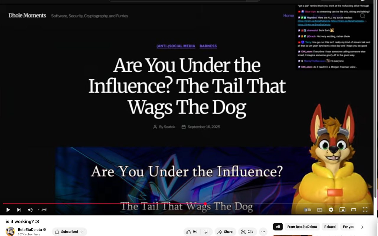Screen dimensions: 378x236
Task: Enter fullscreen mode
Action: coord(365,210)
